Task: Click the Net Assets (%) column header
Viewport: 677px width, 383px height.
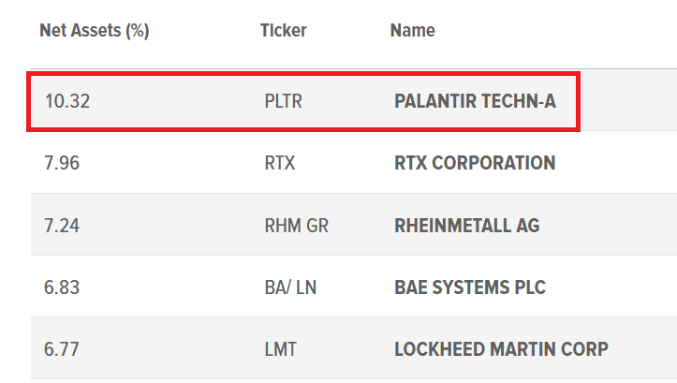Action: tap(95, 31)
